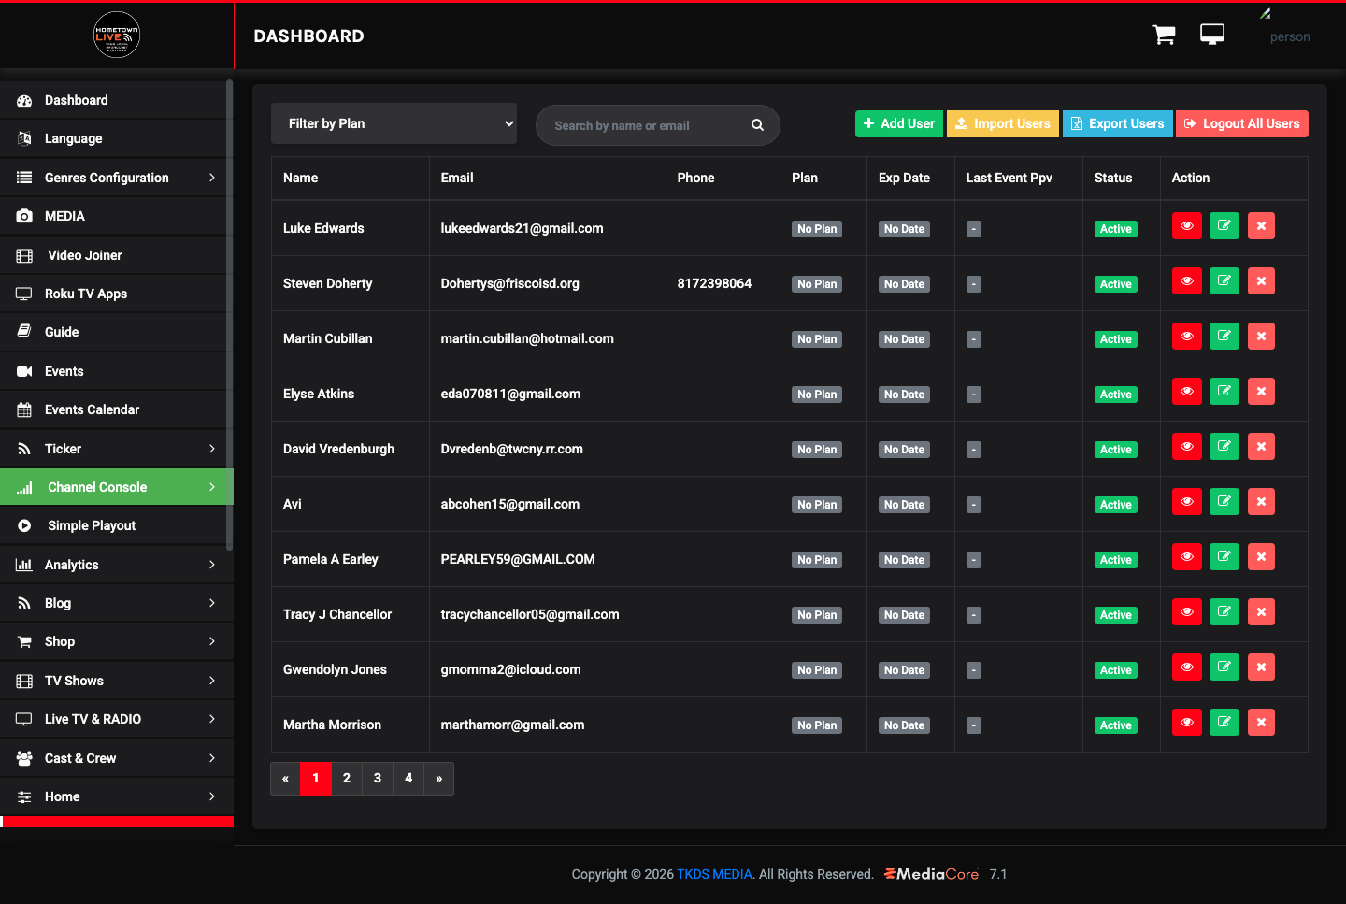Image resolution: width=1346 pixels, height=904 pixels.
Task: Delete user Luke Edwards
Action: point(1261,226)
